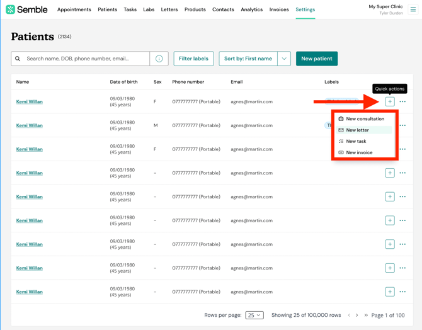Click the New patient button
This screenshot has height=330, width=422.
pyautogui.click(x=316, y=59)
